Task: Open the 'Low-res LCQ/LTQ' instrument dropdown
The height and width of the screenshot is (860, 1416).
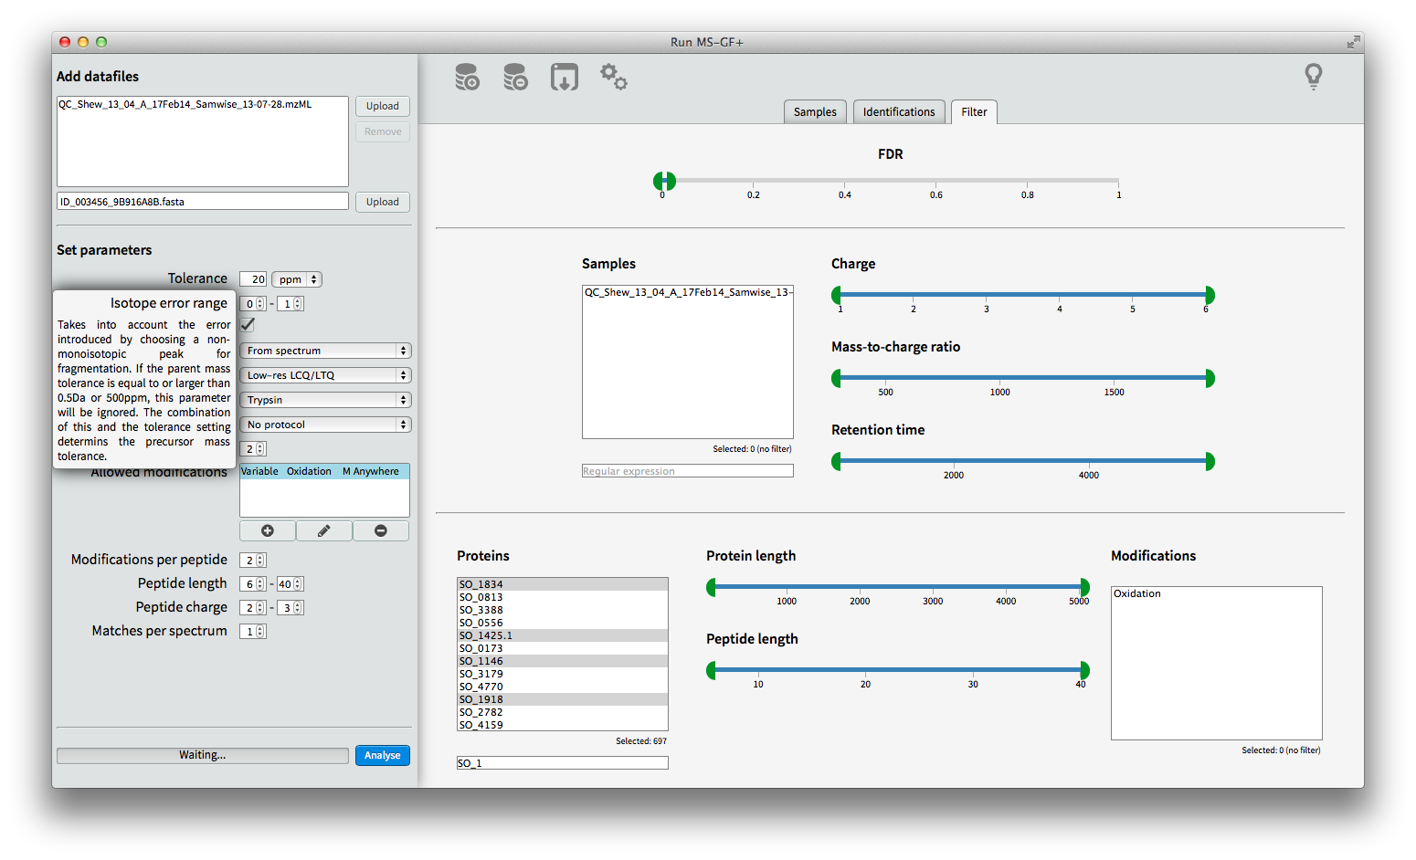Action: (x=325, y=375)
